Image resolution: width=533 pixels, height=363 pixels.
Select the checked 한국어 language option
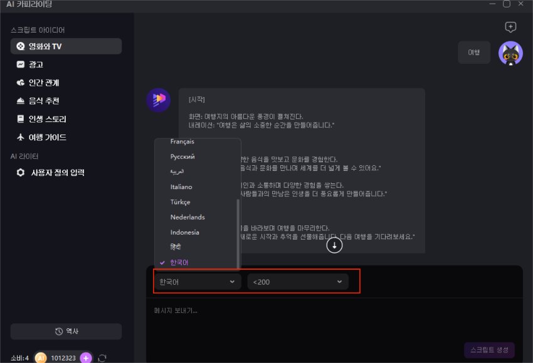179,263
